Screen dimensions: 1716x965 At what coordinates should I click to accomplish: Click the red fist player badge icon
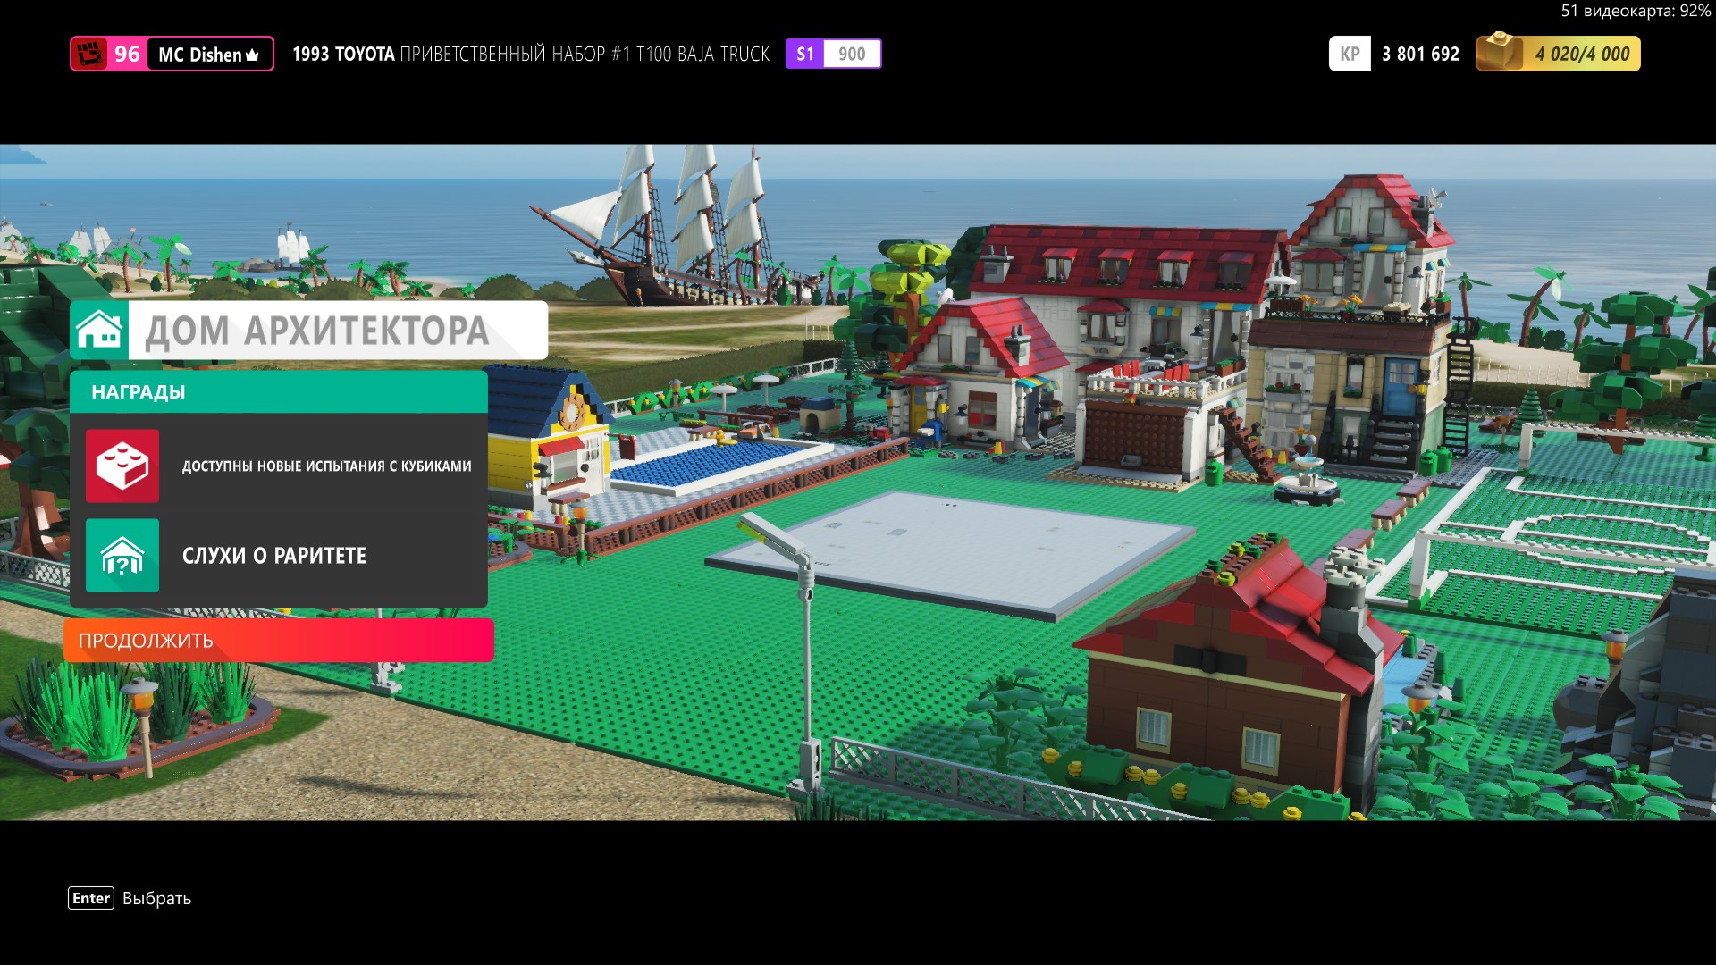pos(89,55)
